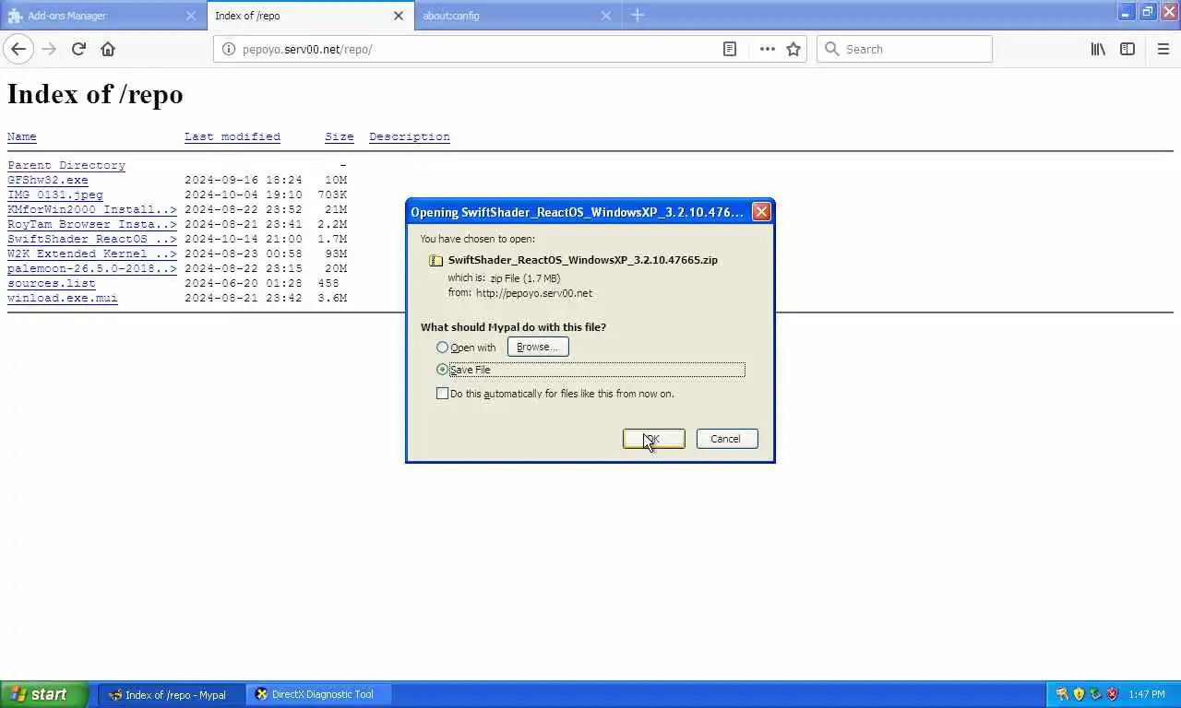Go back to the previous page

coord(18,49)
